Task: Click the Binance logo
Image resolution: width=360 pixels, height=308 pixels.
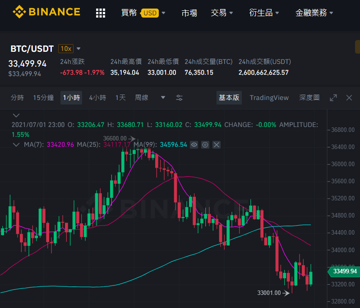Action: point(46,12)
